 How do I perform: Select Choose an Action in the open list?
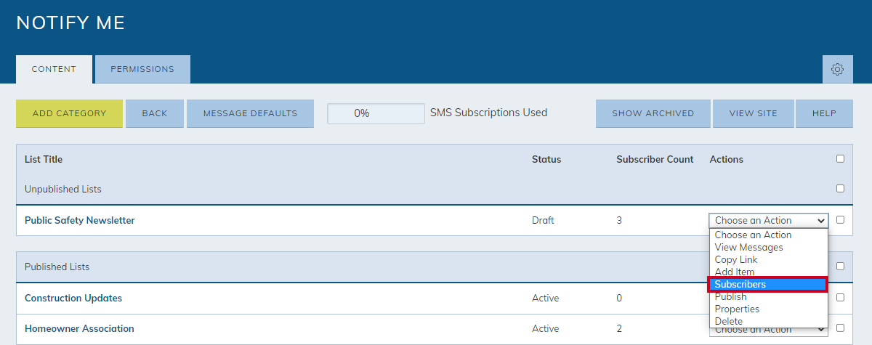click(x=769, y=235)
